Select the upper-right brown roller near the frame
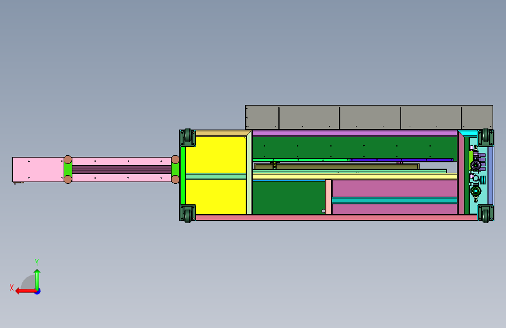Image resolution: width=506 pixels, height=328 pixels. pos(175,159)
